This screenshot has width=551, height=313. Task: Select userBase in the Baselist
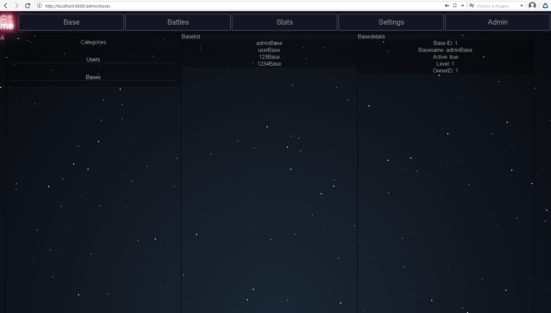(x=269, y=50)
